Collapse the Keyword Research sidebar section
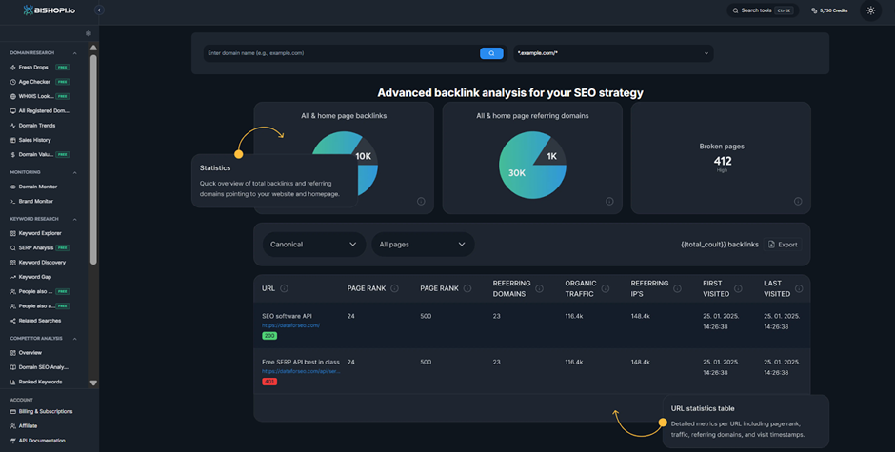The image size is (895, 452). pyautogui.click(x=75, y=219)
